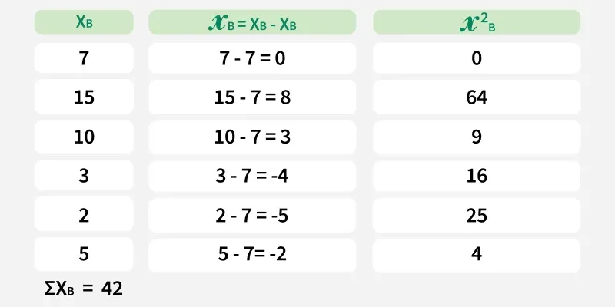Select the squared value 25 cell

pyautogui.click(x=477, y=215)
